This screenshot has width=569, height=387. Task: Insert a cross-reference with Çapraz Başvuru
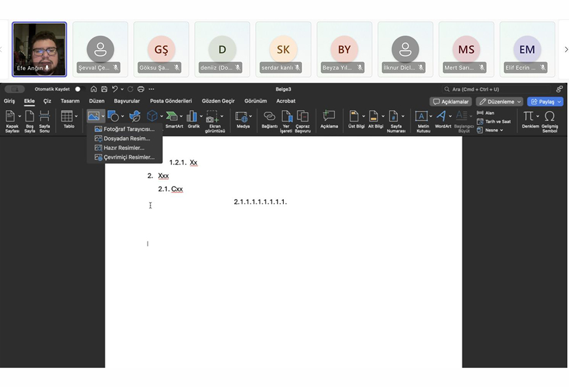303,121
